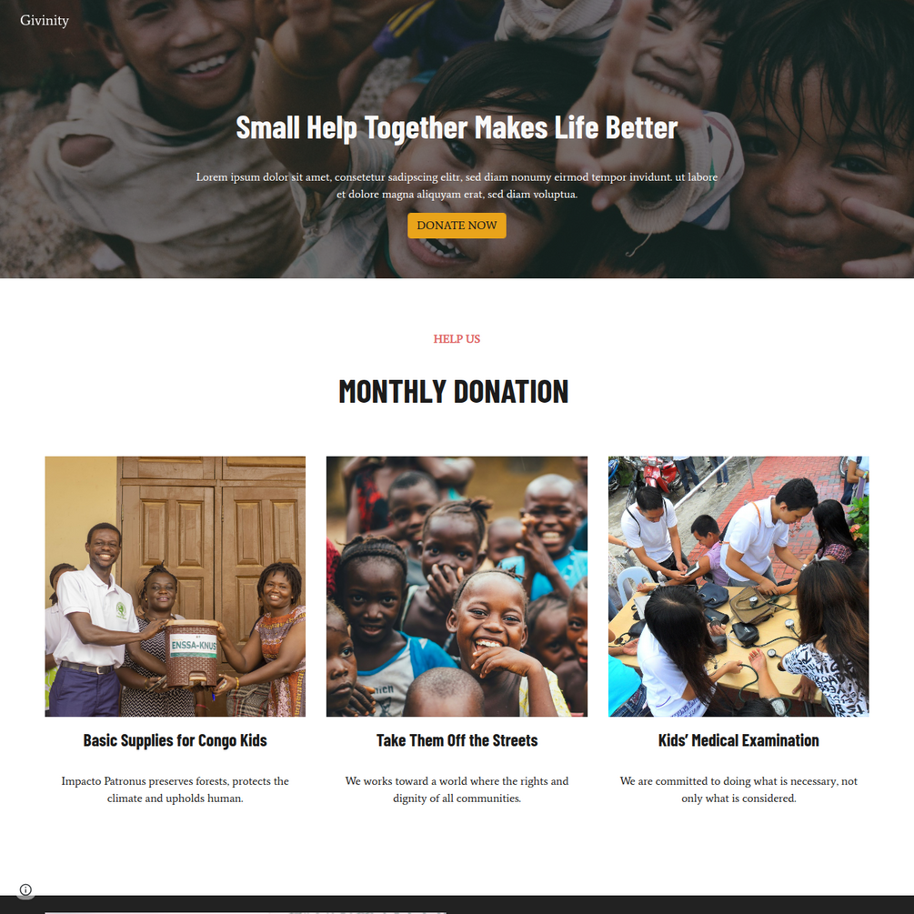Click the ENSSA-KNUS bucket in the photo
The width and height of the screenshot is (914, 914).
coord(193,653)
